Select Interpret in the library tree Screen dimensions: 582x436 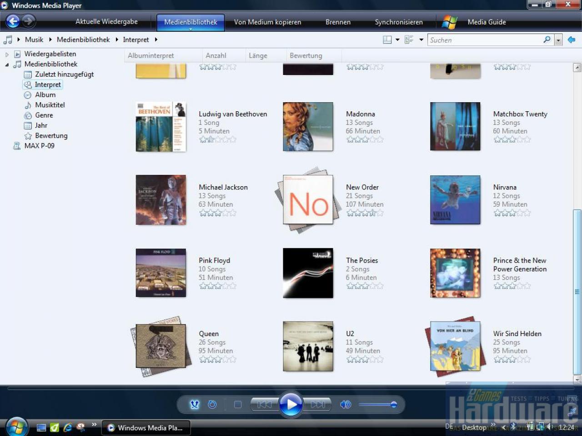tap(43, 84)
